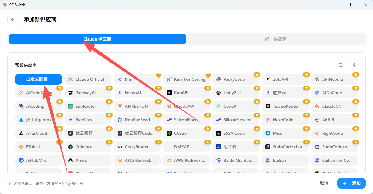
Task: Select the Kimi preset
Action: 137,79
